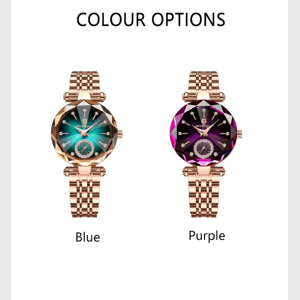Click the crown on the purple watch
This screenshot has height=300, width=300.
coord(239,134)
